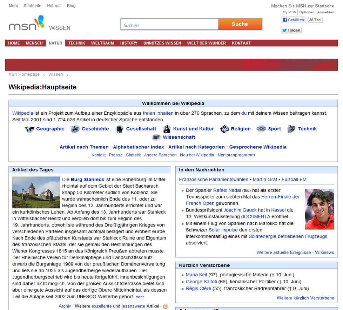Click the Geschichte horse rider icon
The image size is (343, 310).
75,129
